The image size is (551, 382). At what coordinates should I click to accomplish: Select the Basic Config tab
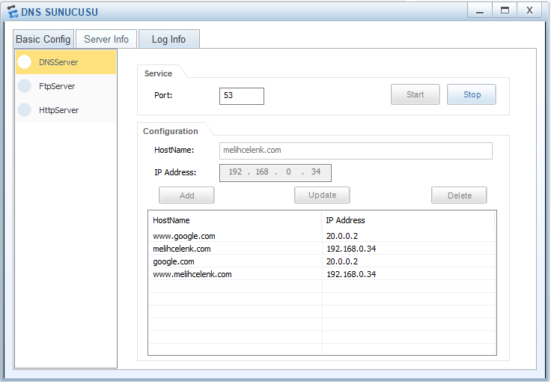(x=43, y=39)
